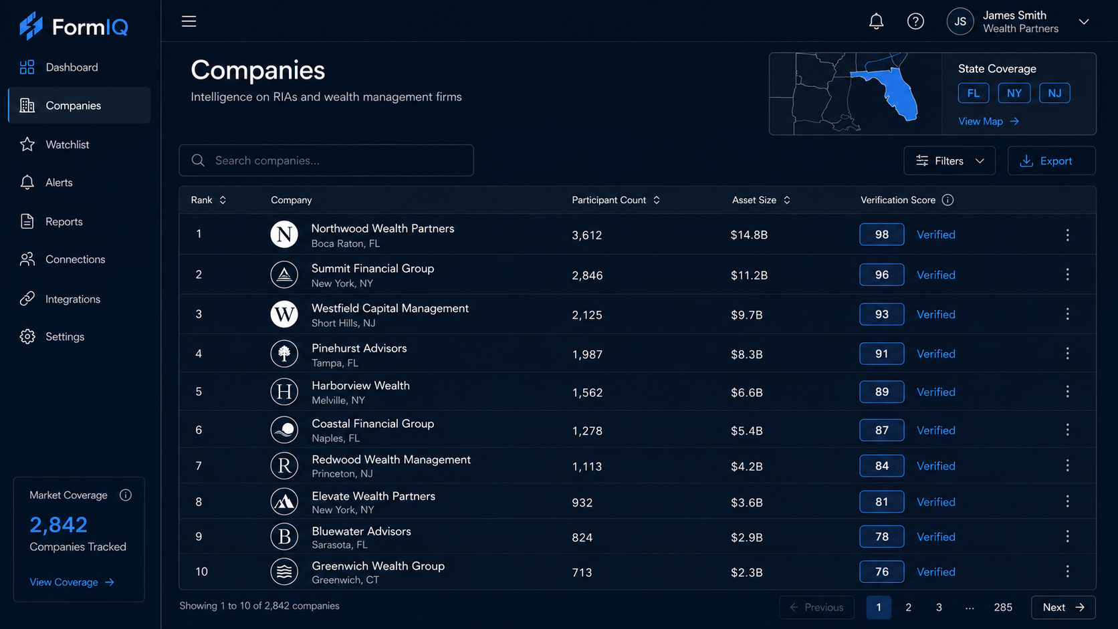Follow the View Coverage link

72,582
